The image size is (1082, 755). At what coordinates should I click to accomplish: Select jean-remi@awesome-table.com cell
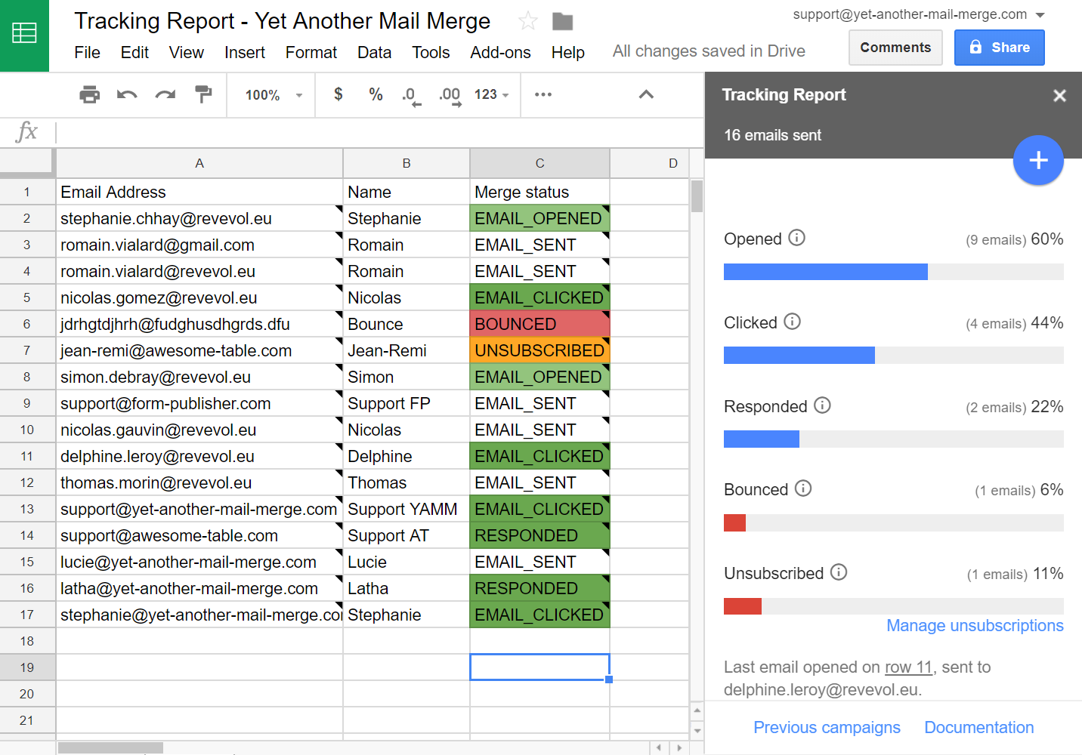click(x=199, y=350)
